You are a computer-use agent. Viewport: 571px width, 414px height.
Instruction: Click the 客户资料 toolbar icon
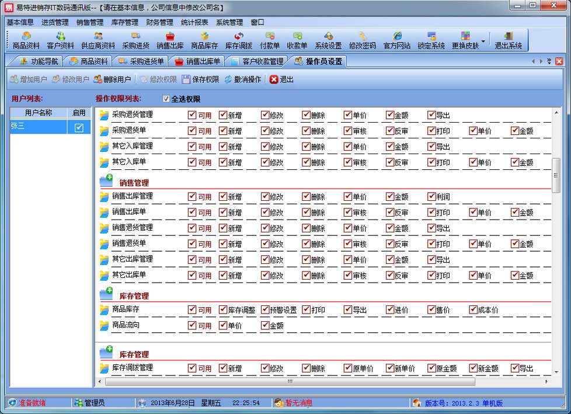(x=61, y=40)
